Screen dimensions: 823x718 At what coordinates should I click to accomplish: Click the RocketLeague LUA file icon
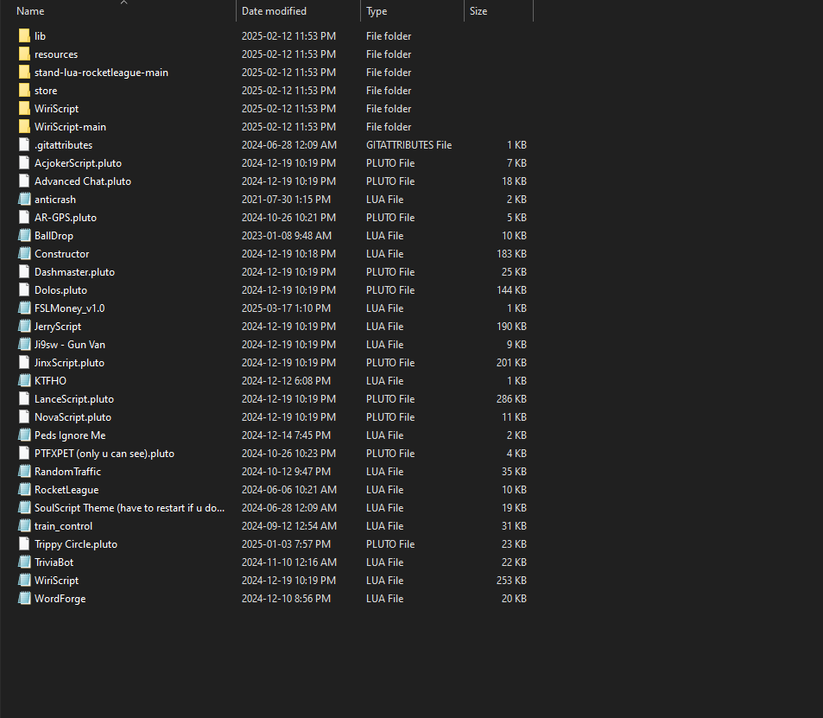point(24,490)
